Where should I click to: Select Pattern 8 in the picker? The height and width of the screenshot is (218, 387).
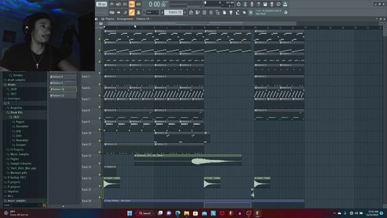click(x=63, y=77)
